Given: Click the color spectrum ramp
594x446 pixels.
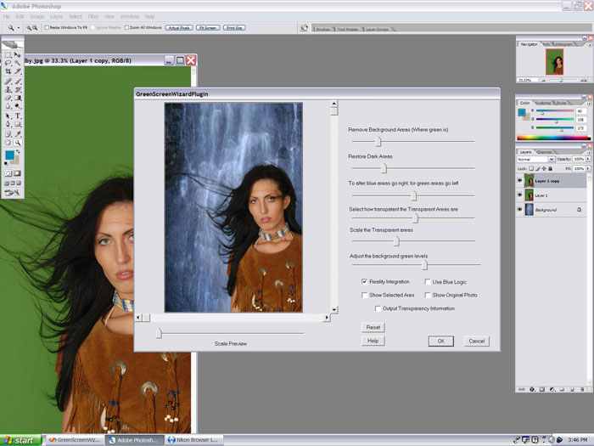Looking at the screenshot, I should [553, 138].
